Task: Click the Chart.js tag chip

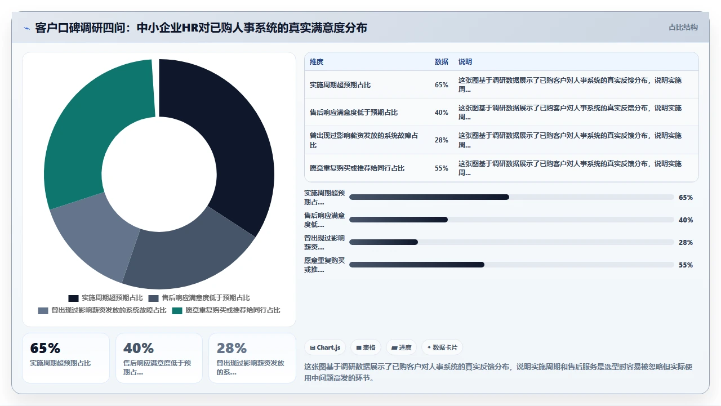Action: [326, 347]
